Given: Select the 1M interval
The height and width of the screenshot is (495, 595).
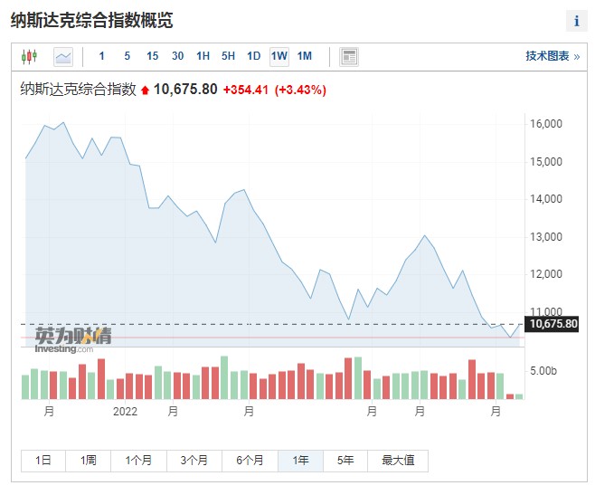Looking at the screenshot, I should click(304, 56).
